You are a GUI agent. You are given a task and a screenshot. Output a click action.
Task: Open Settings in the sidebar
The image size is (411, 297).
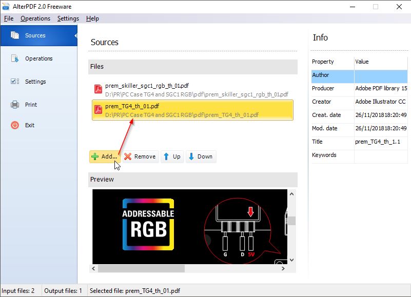pos(39,82)
